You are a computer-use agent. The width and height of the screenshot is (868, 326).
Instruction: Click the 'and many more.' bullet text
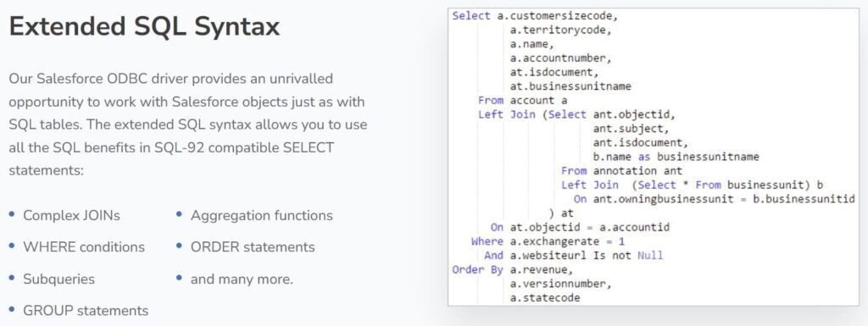[242, 279]
